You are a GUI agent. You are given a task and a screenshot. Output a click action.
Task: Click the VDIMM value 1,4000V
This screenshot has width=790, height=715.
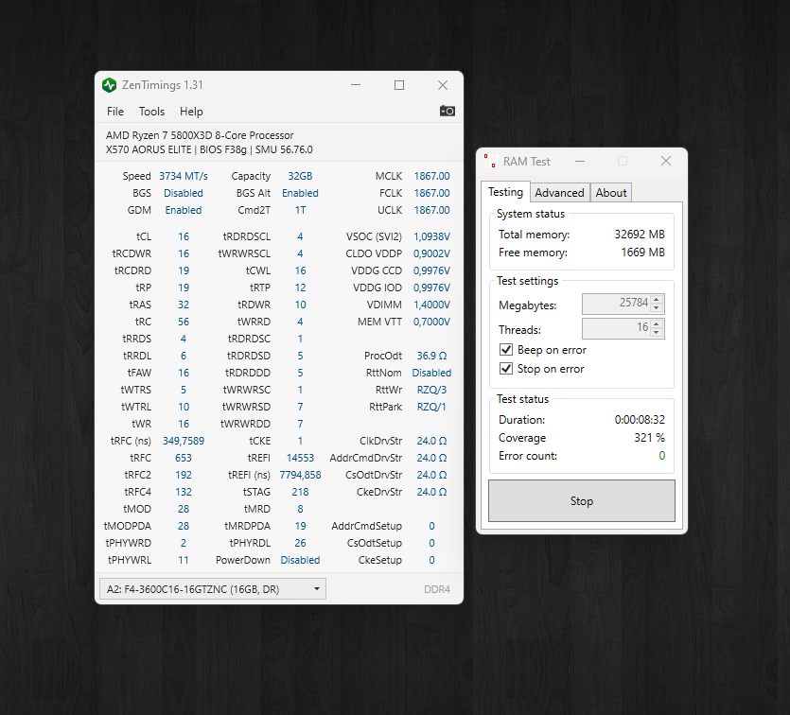pyautogui.click(x=431, y=305)
